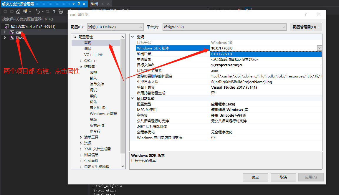Expand the 浏览信息 tree node

pyautogui.click(x=81, y=155)
